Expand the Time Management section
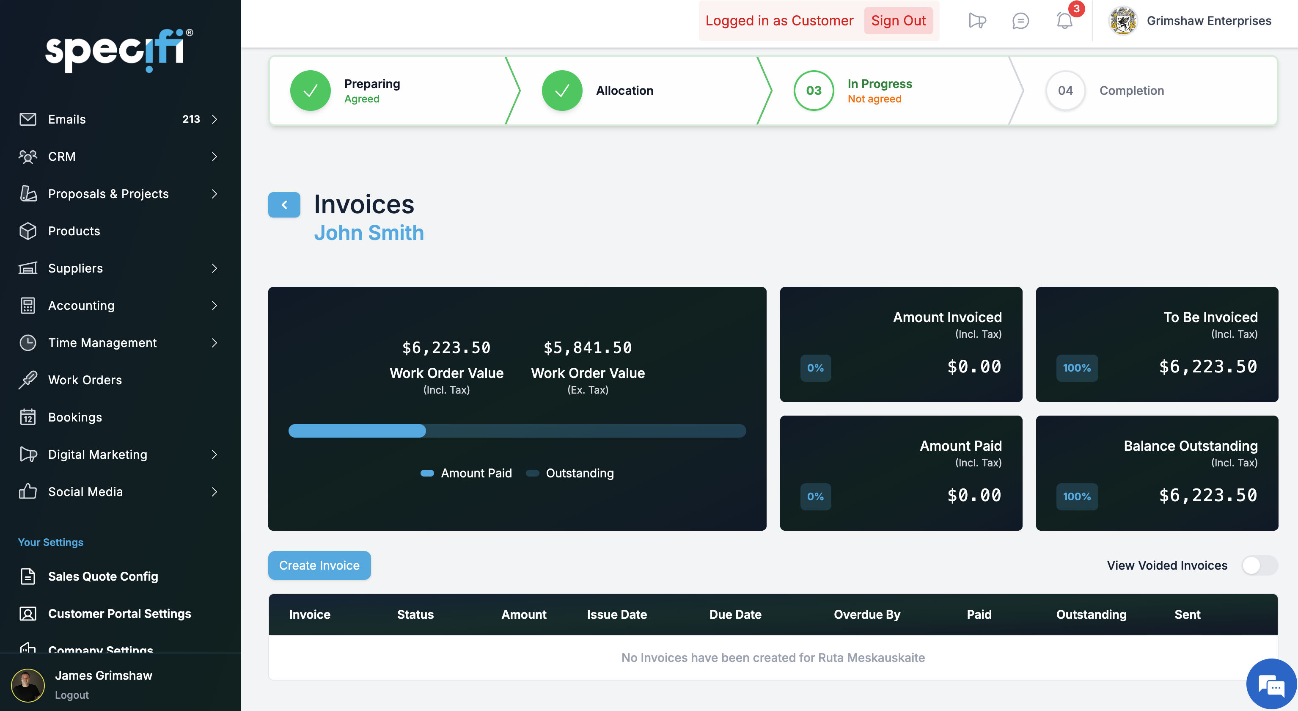This screenshot has height=711, width=1298. point(214,343)
